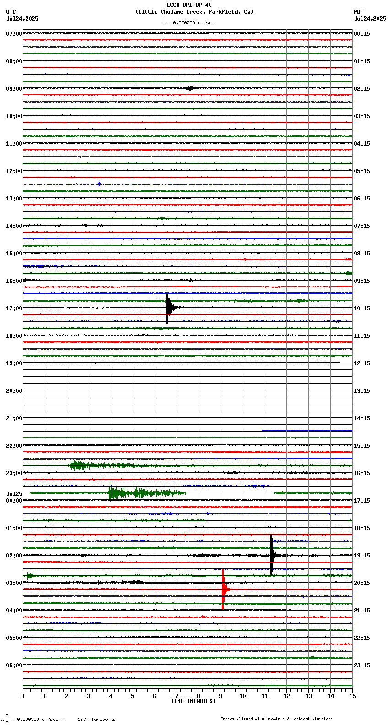Click the 9 minute axis tick label
Image resolution: width=389 pixels, height=725 pixels.
click(221, 696)
